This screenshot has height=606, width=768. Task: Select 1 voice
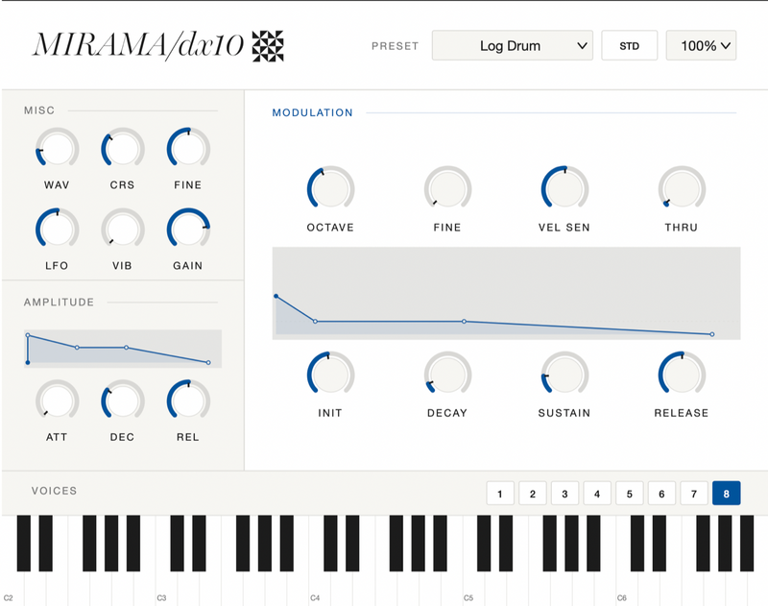pyautogui.click(x=500, y=494)
